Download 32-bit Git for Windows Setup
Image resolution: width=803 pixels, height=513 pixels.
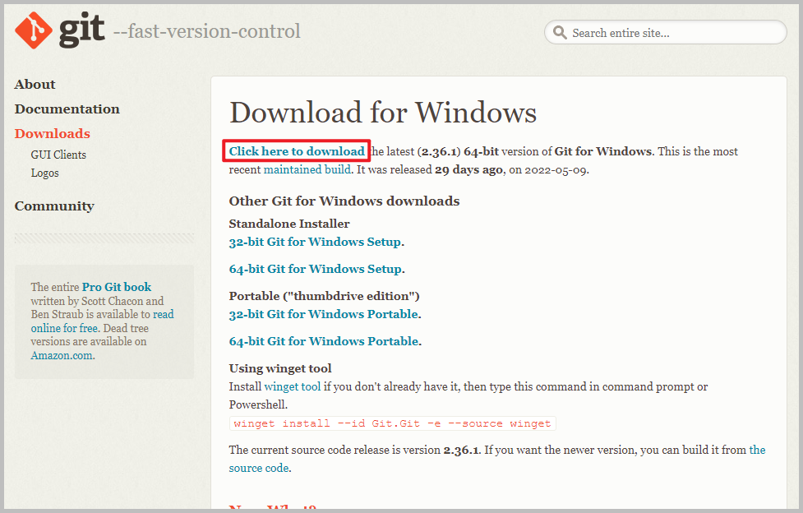[x=315, y=242]
